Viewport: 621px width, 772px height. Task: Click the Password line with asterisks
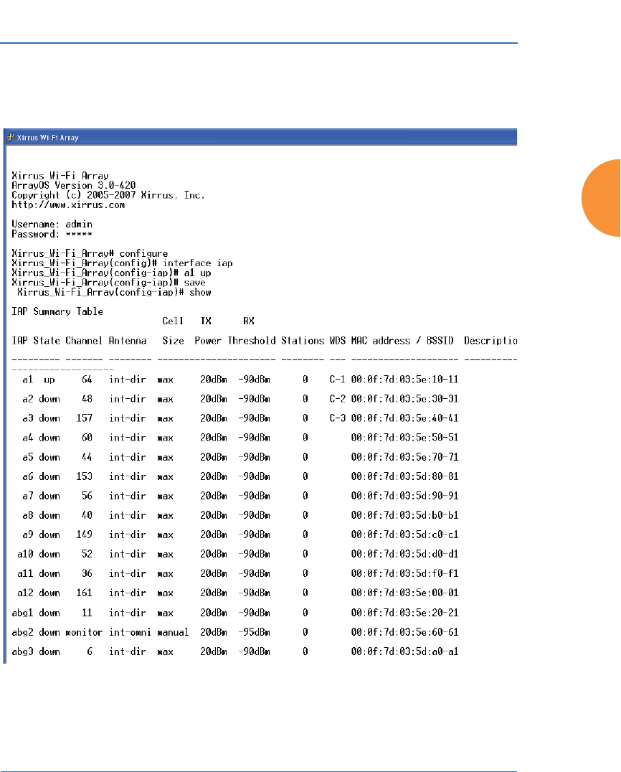pyautogui.click(x=52, y=235)
